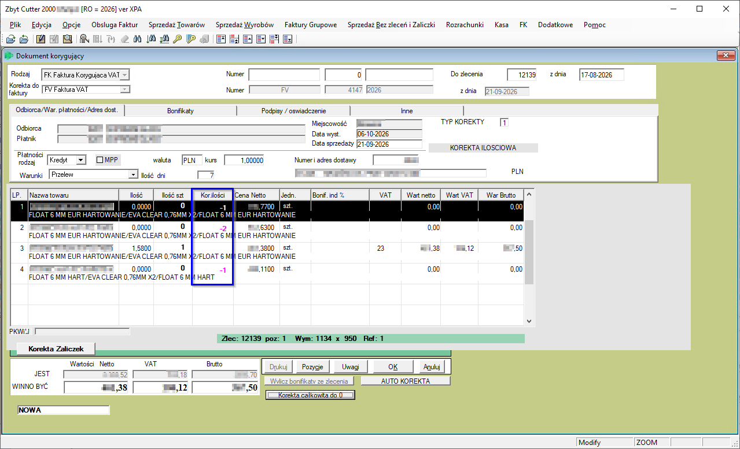Jump to first record toolbar icon
The image size is (740, 449).
coord(220,39)
